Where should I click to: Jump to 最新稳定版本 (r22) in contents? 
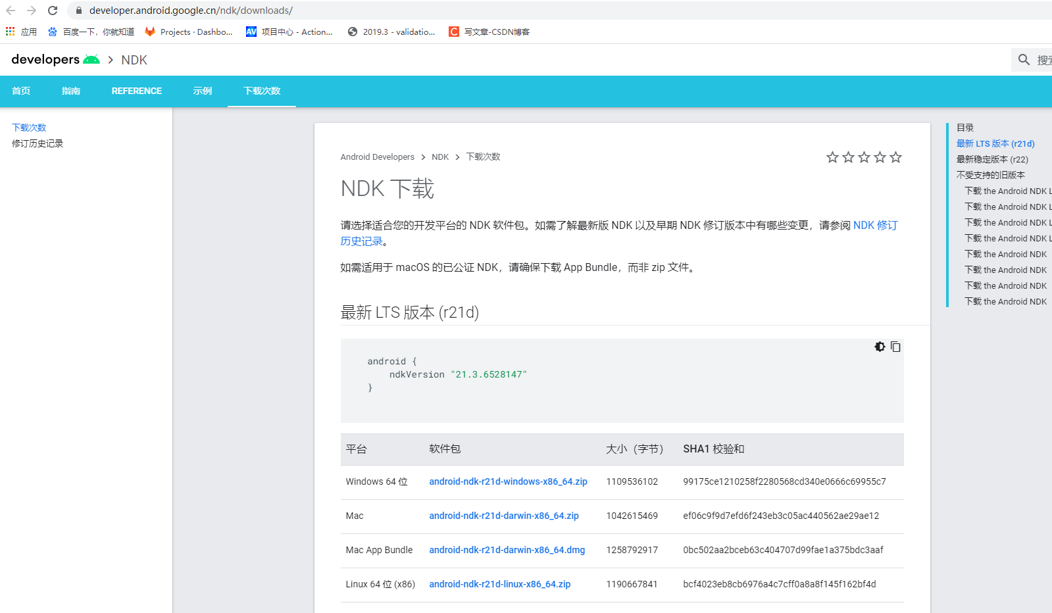tap(992, 159)
